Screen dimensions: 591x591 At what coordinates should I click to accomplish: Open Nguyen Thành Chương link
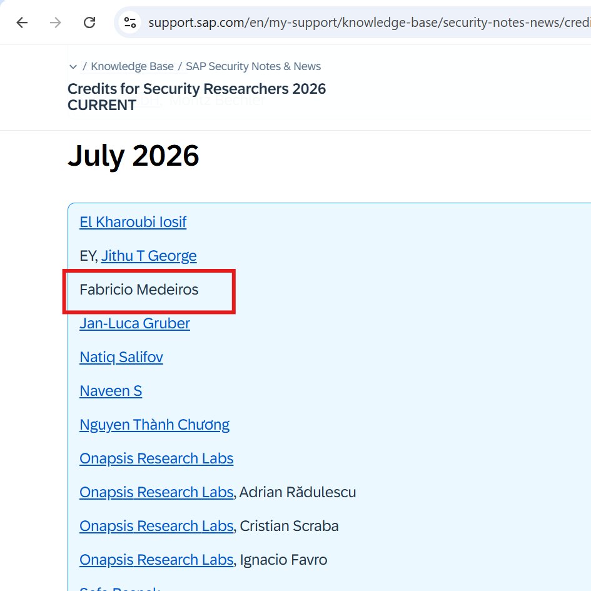point(154,425)
